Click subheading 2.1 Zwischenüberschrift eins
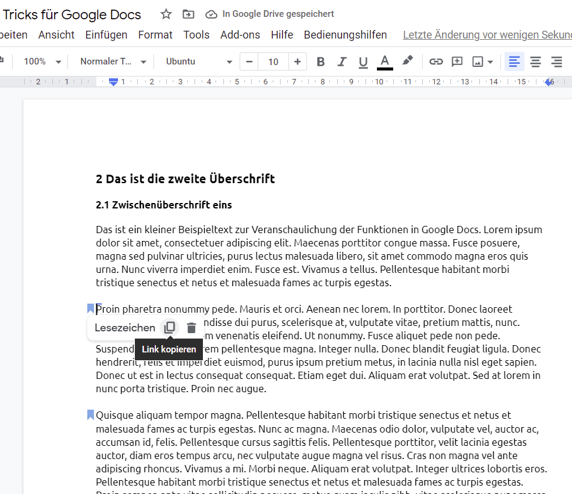 (x=164, y=205)
